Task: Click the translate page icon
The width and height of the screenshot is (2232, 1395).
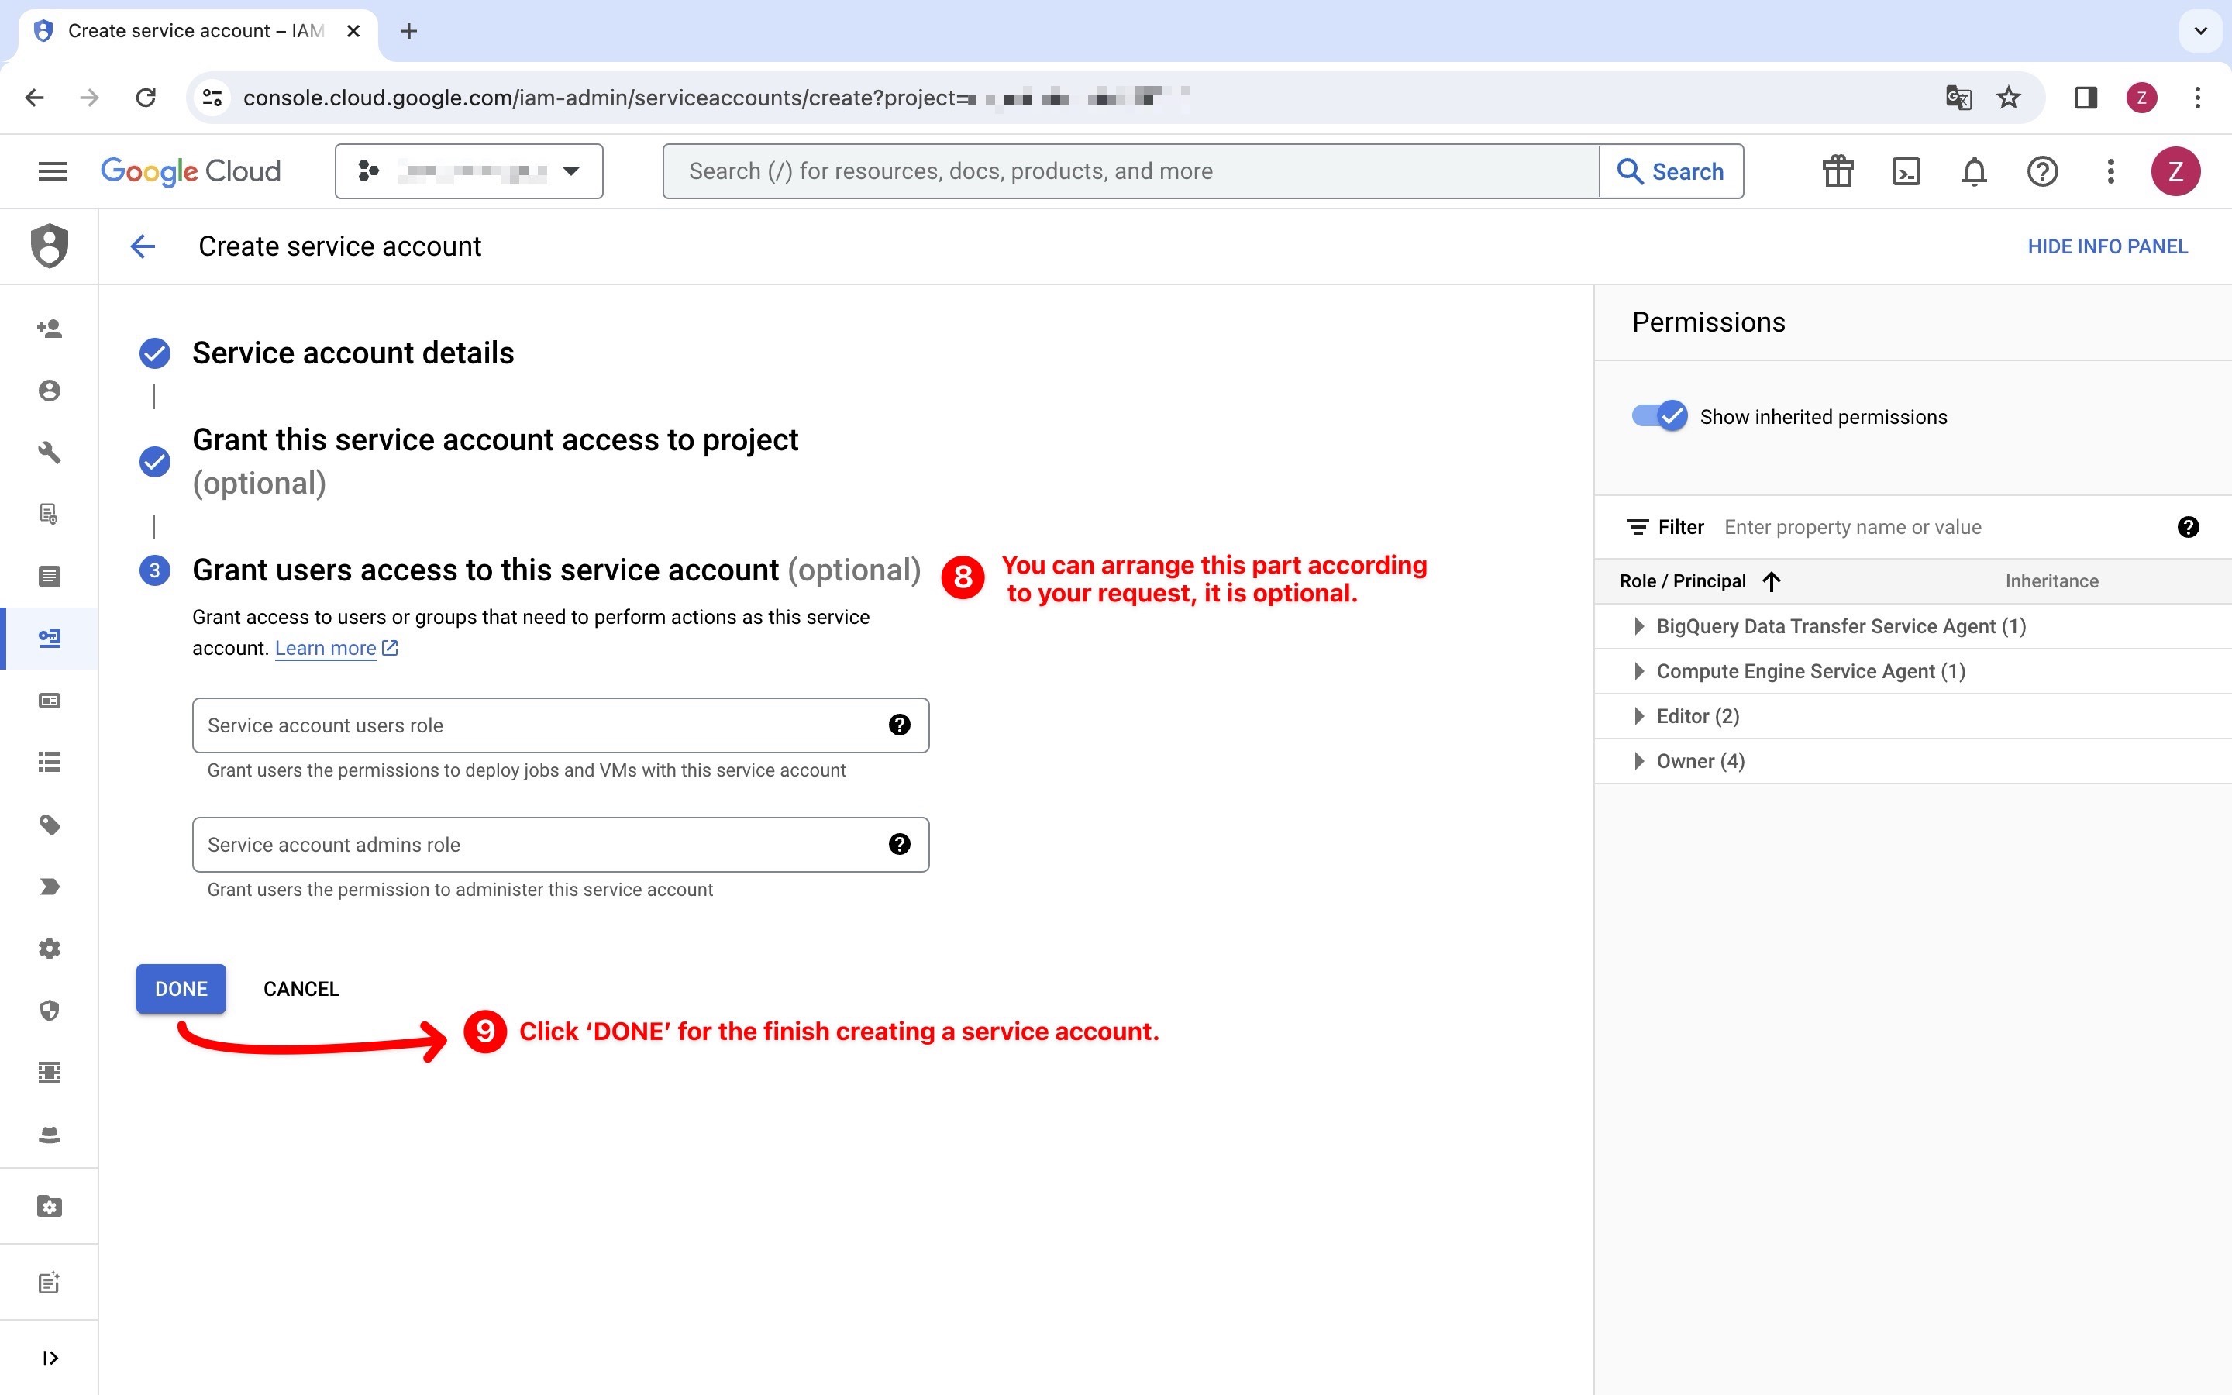Action: click(1958, 98)
